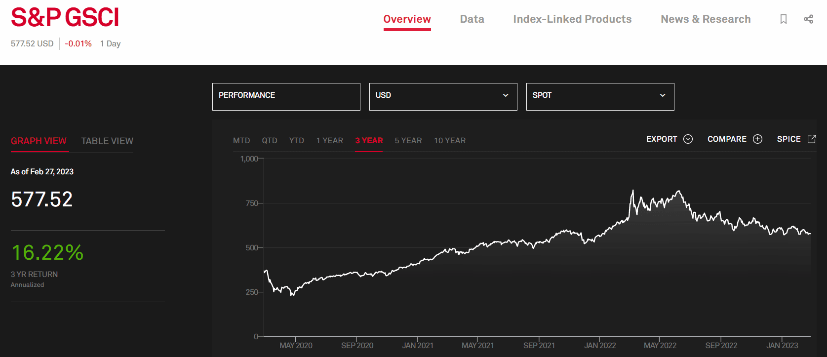The width and height of the screenshot is (827, 357).
Task: Bookmark this index with the bookmark icon
Action: (783, 19)
